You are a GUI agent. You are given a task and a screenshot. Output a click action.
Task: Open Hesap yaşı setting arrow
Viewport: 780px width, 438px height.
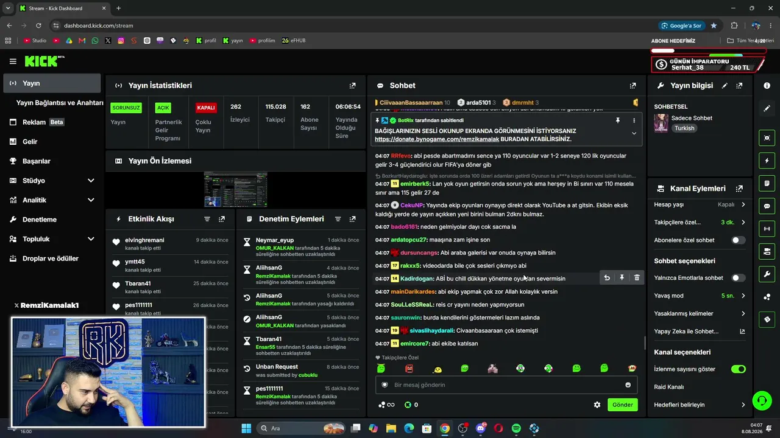point(743,205)
